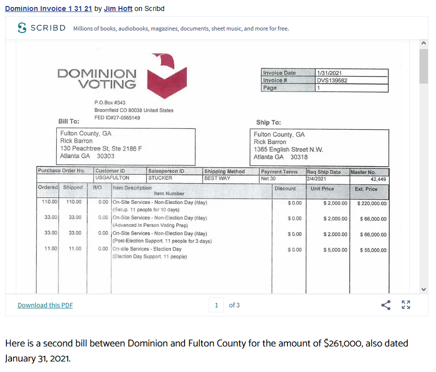Click Shipping Method value BEST WAY

tap(217, 178)
